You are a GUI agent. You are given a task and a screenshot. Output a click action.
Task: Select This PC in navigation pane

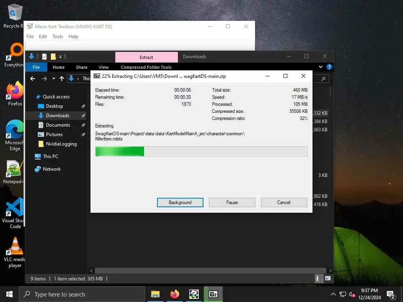coord(50,157)
